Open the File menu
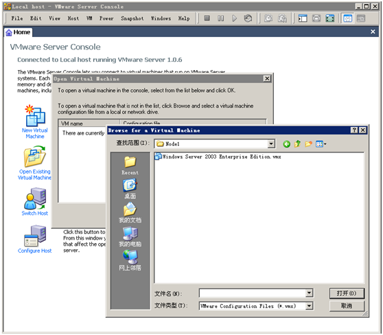Image resolution: width=383 pixels, height=335 pixels. point(17,19)
